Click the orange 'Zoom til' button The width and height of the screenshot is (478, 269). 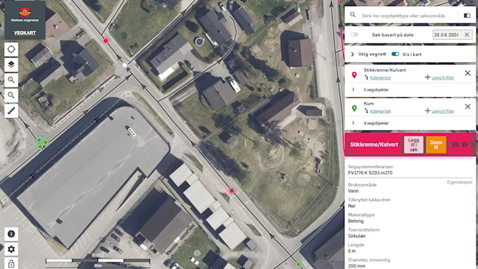tap(436, 144)
